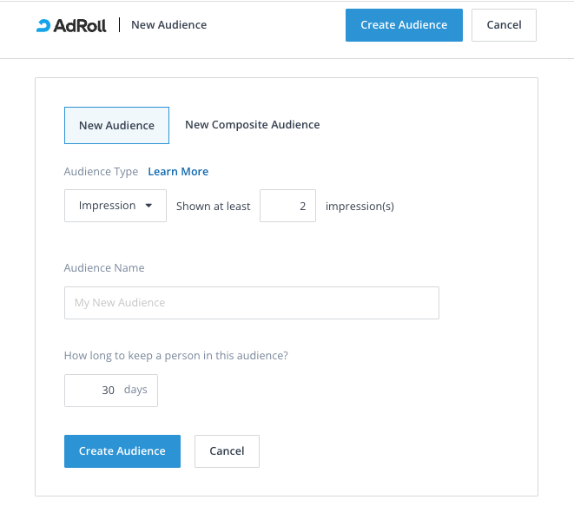Click the 'Shown at least' text
Screen dimensions: 574x526
(213, 207)
